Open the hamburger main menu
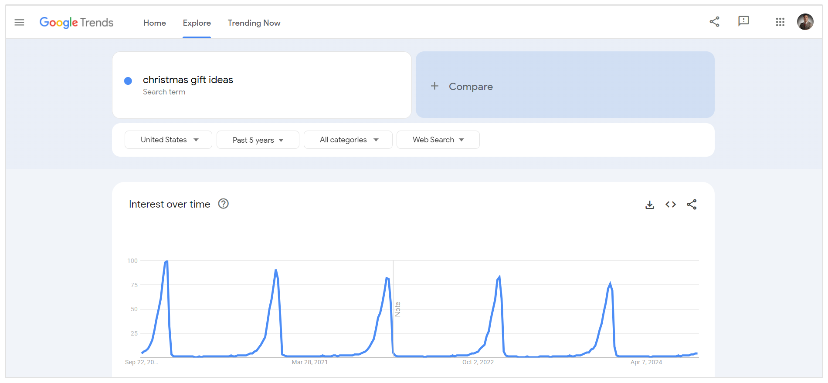 pyautogui.click(x=19, y=22)
